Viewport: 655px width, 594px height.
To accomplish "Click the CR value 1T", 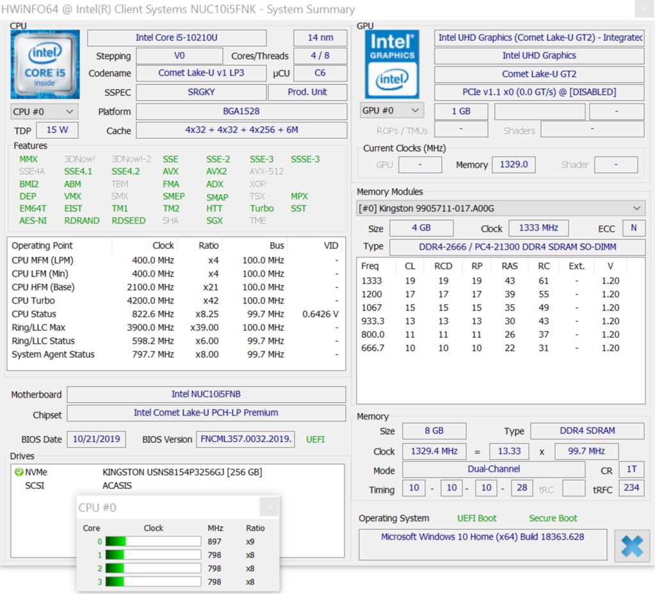I will (631, 469).
